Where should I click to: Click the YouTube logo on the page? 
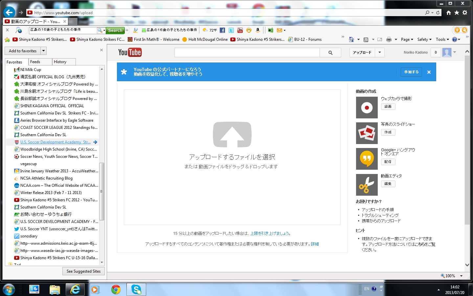tap(130, 52)
